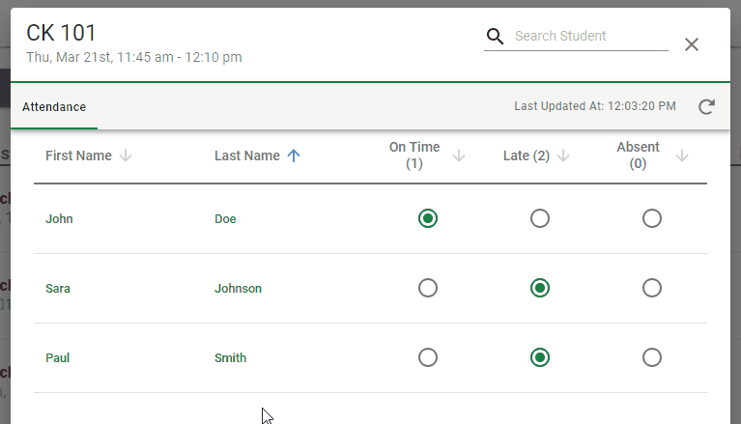Mark Paul Smith as On Time
The width and height of the screenshot is (741, 424).
click(x=428, y=357)
